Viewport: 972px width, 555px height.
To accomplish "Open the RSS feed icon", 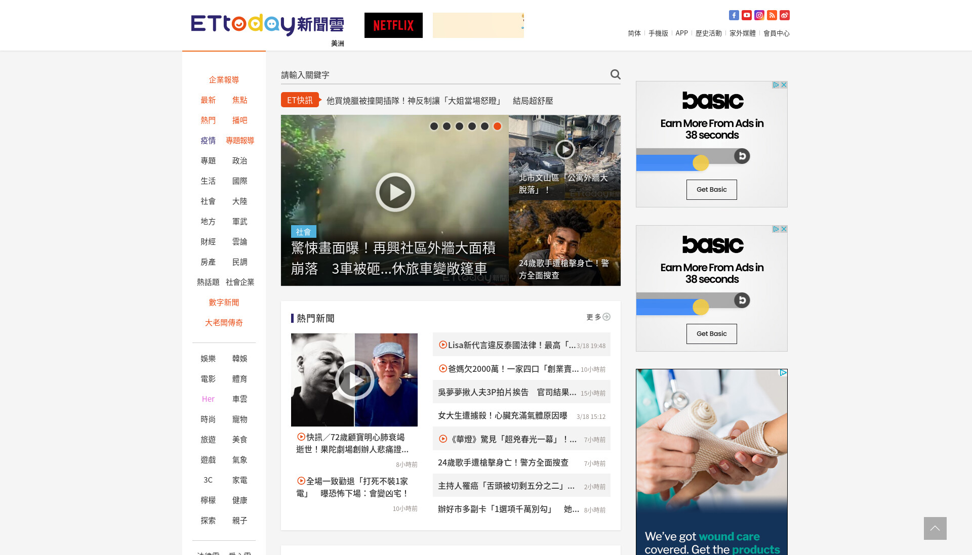I will tap(772, 15).
